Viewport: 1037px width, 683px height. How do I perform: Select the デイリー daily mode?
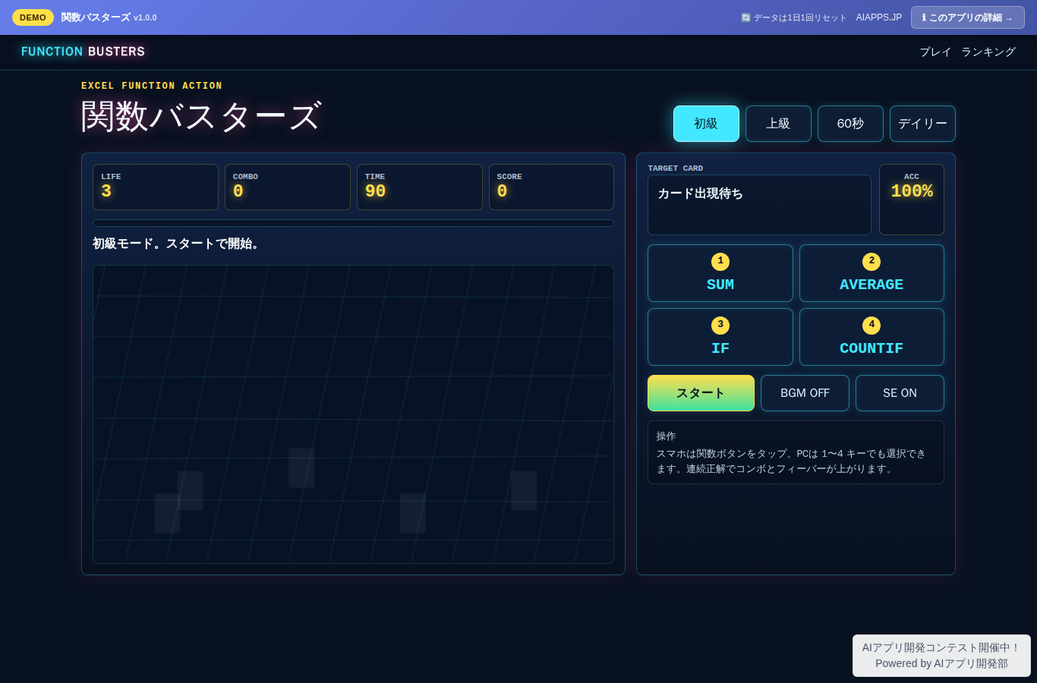coord(922,124)
